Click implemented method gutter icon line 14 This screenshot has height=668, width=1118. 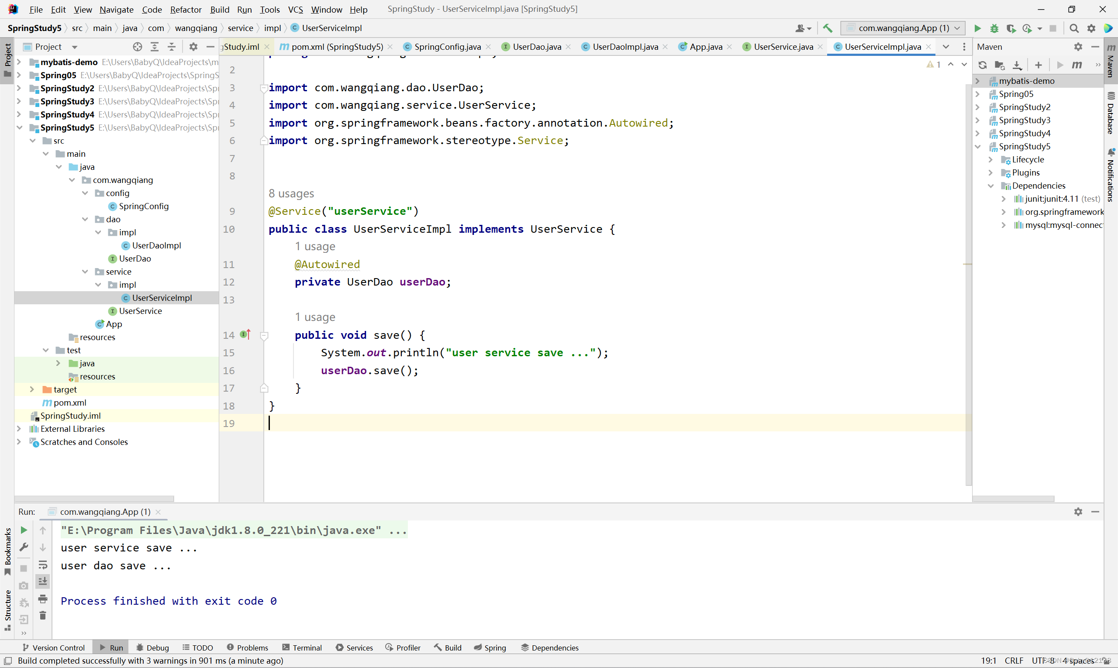click(245, 334)
